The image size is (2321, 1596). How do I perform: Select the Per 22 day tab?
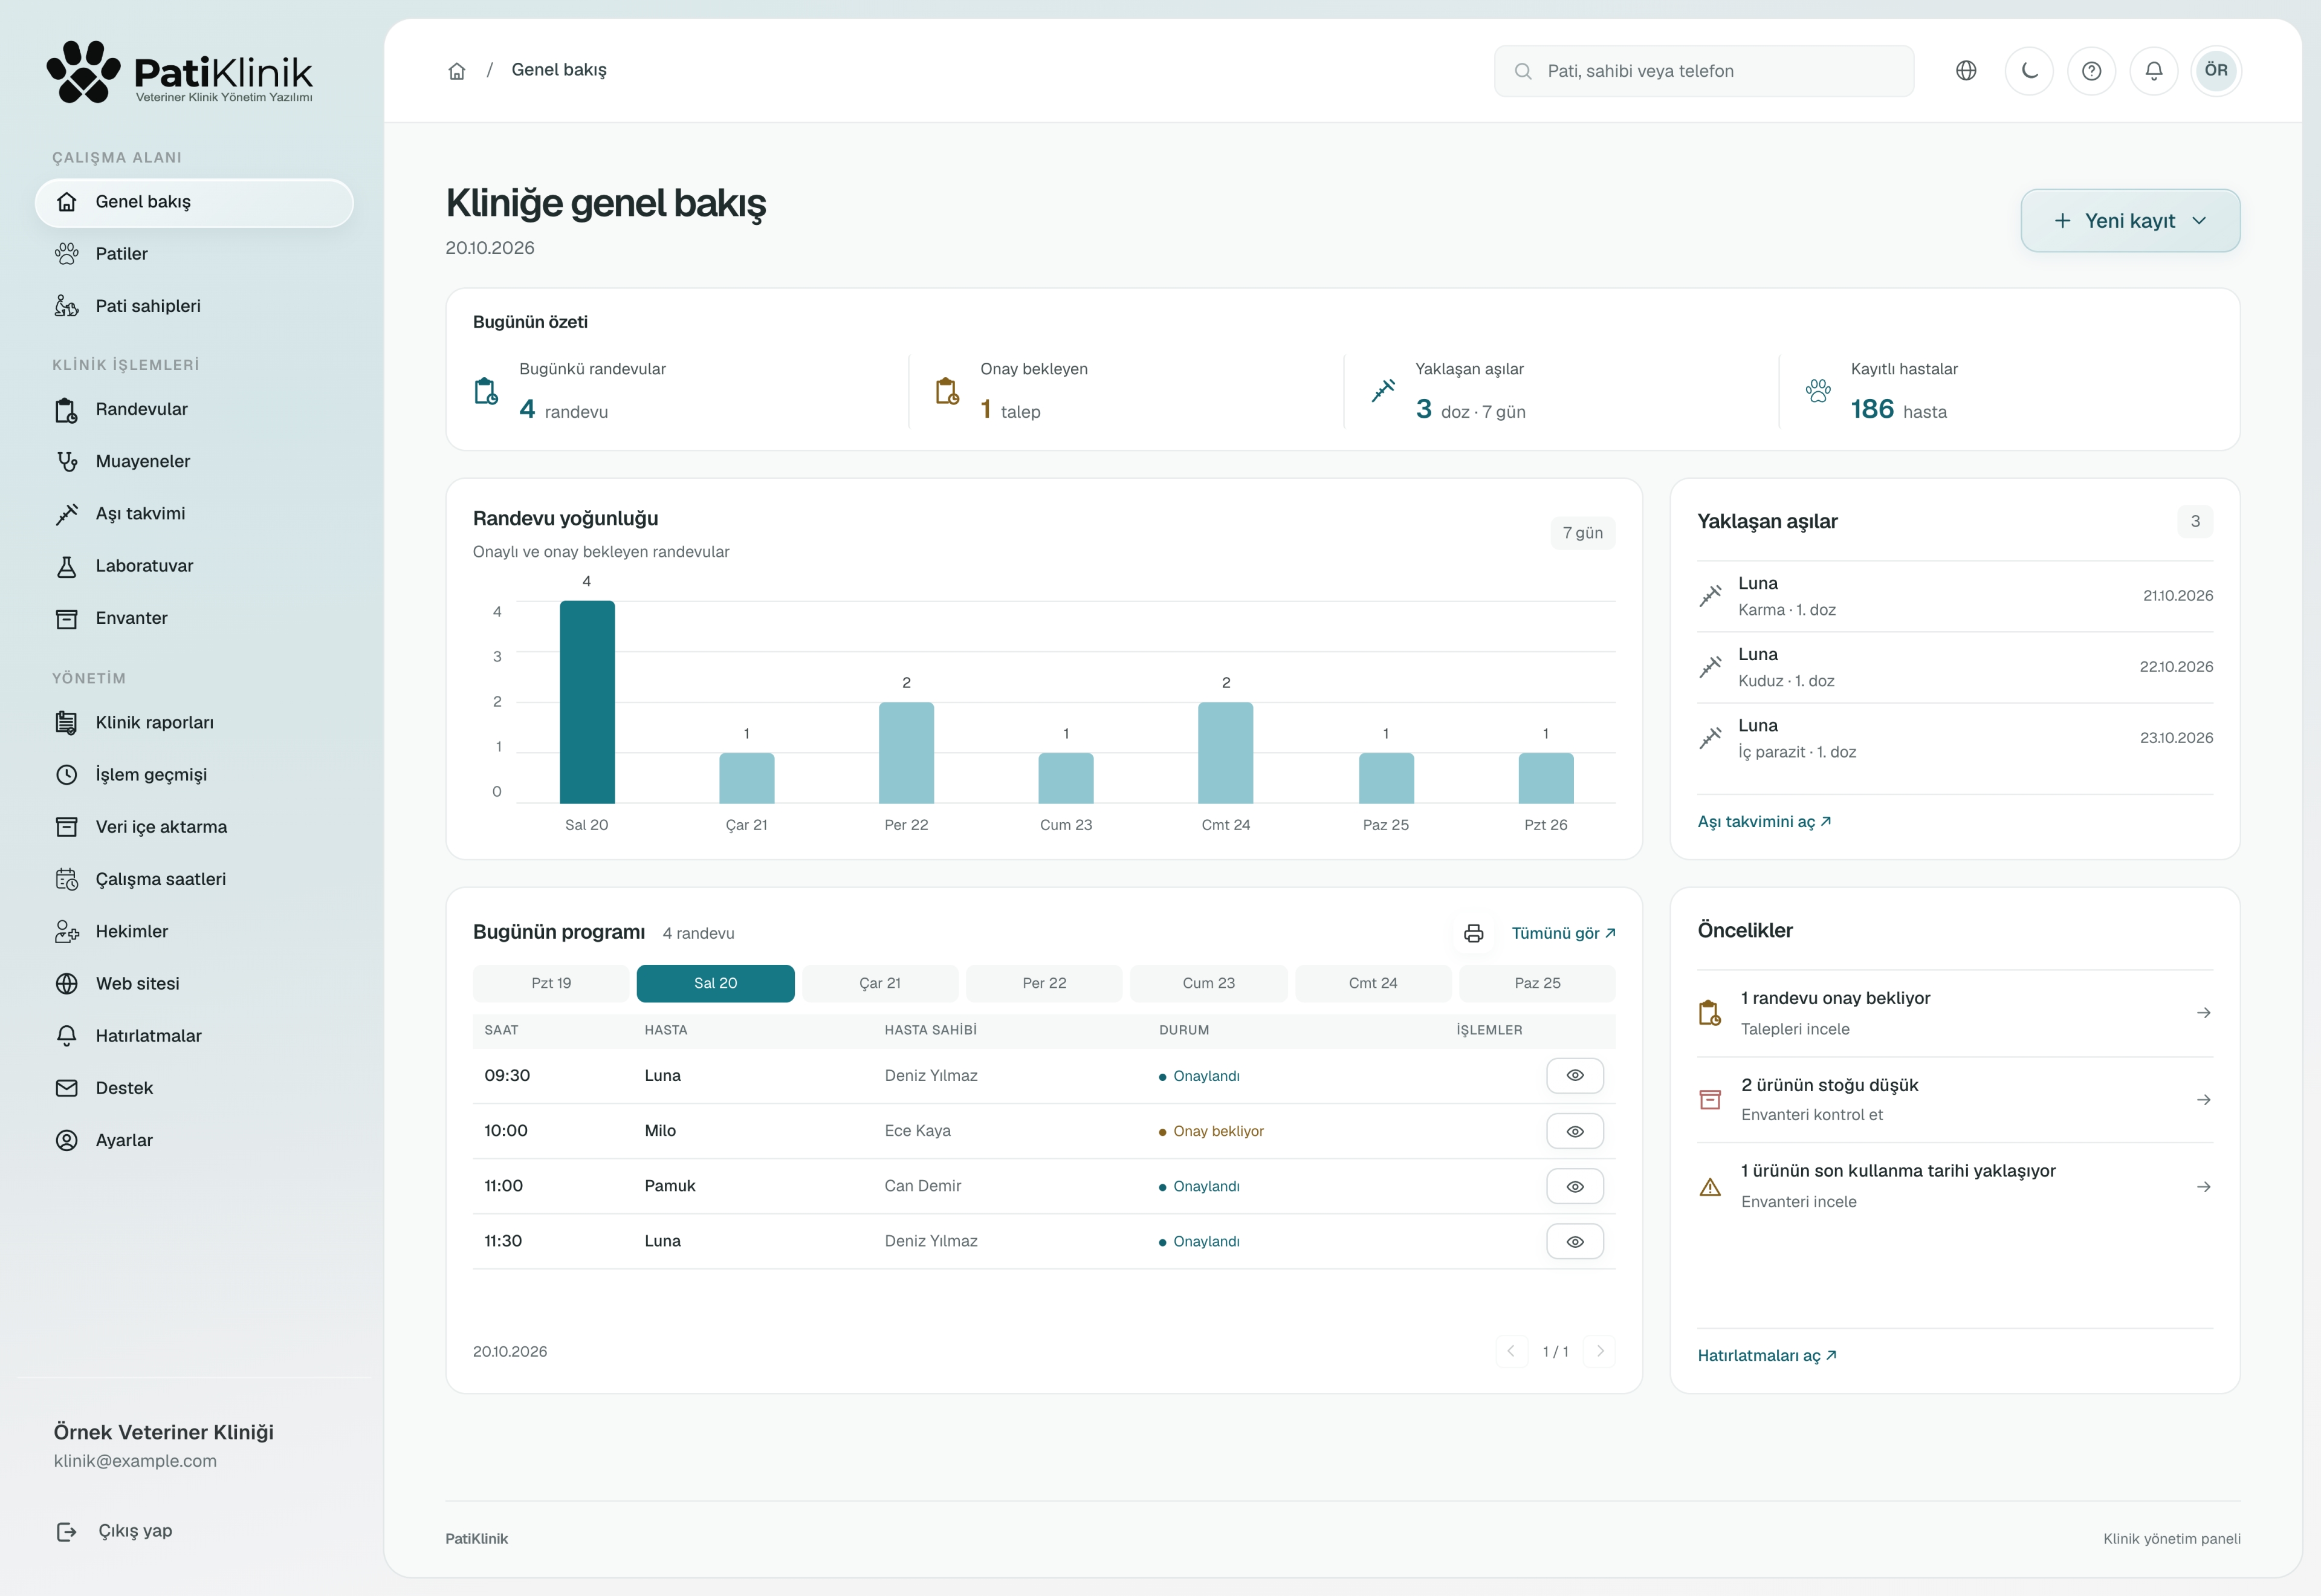[1044, 983]
